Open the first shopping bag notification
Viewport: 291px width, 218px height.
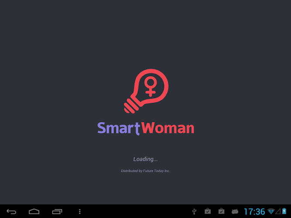point(208,211)
